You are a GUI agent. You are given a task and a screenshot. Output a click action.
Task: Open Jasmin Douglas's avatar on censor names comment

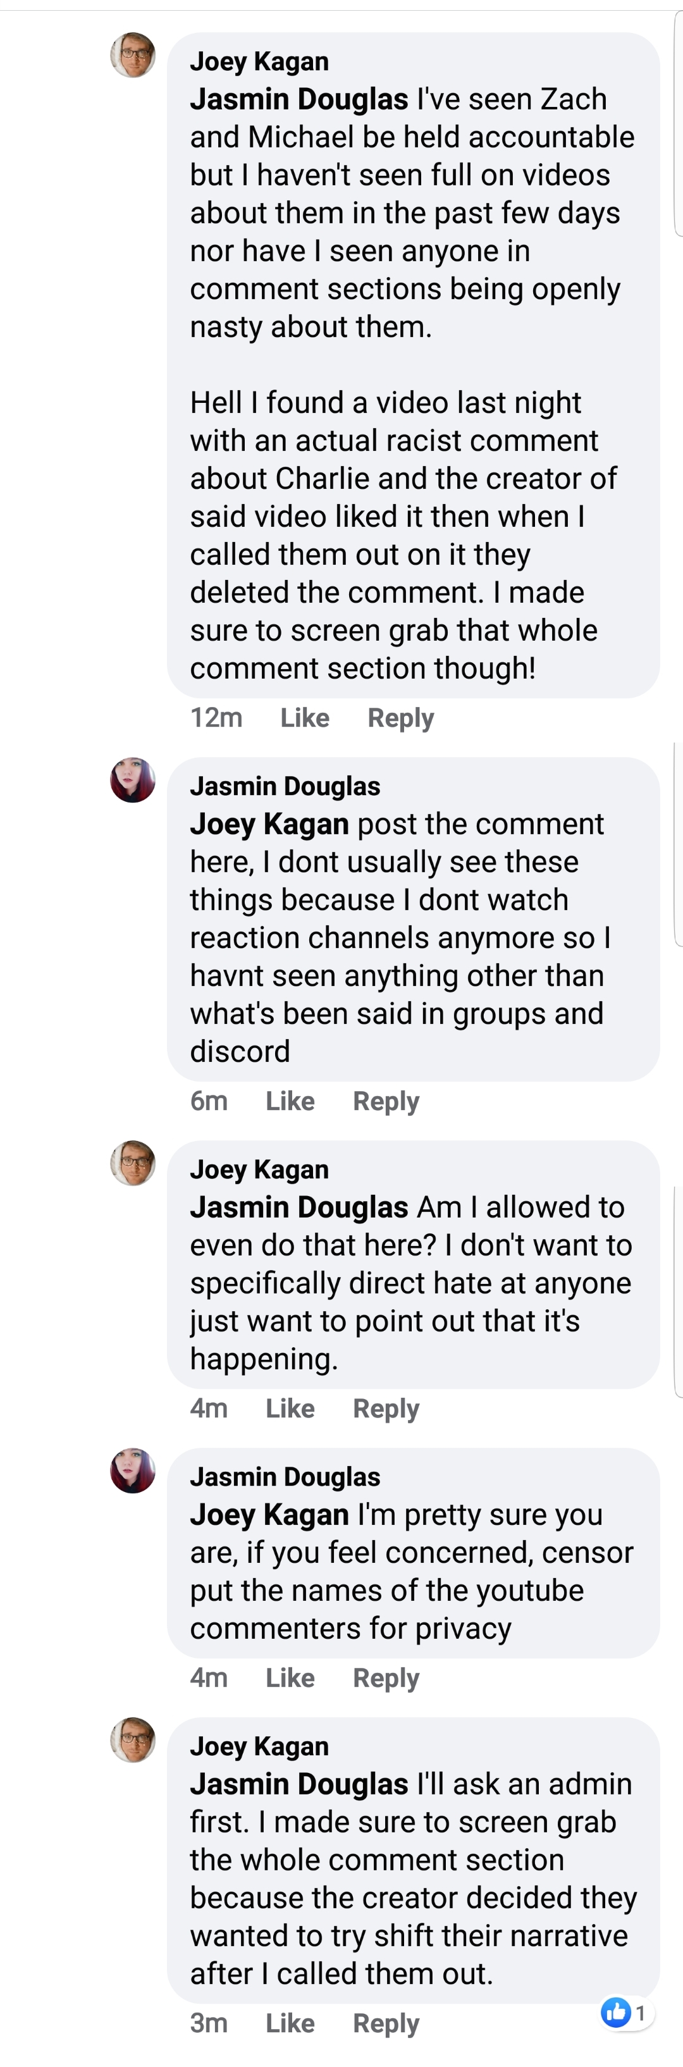[x=132, y=1471]
